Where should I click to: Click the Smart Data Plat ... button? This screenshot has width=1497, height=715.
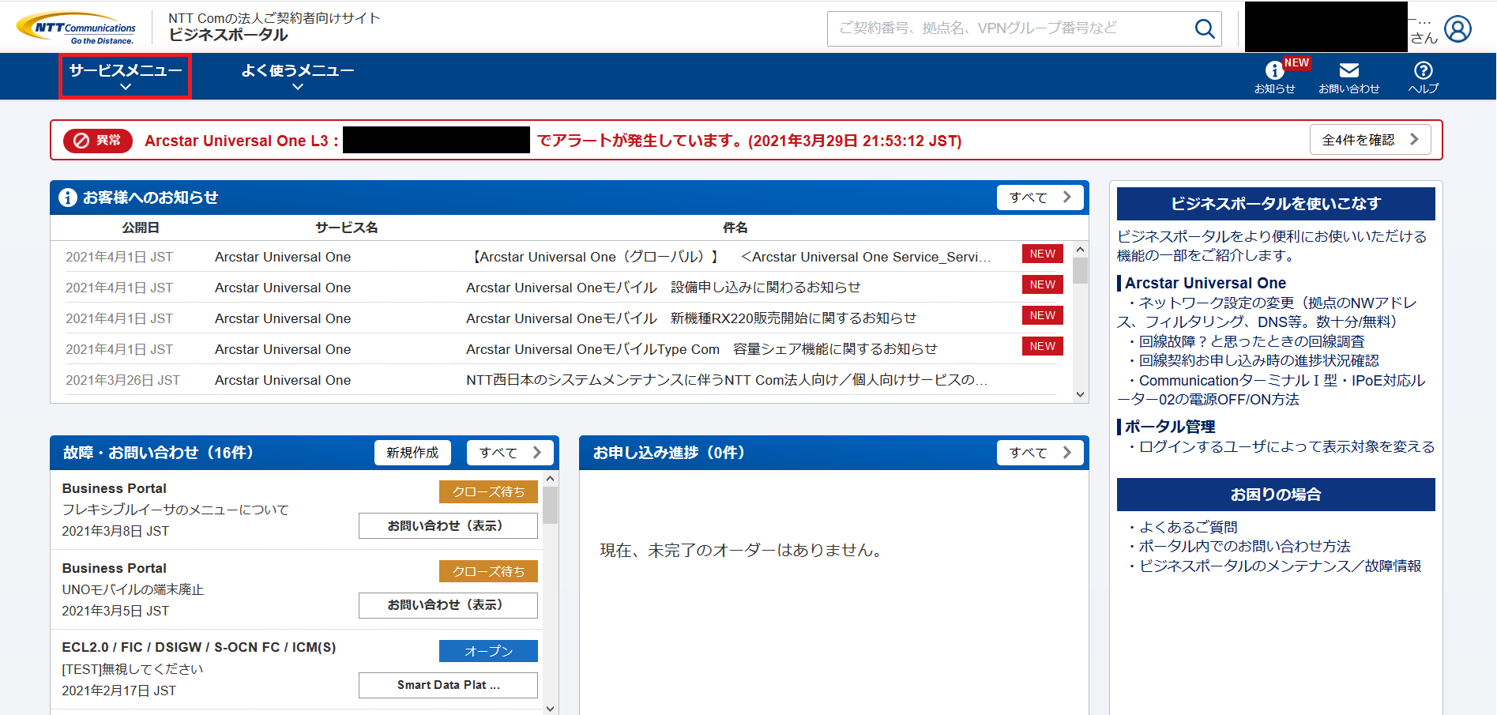pyautogui.click(x=448, y=685)
